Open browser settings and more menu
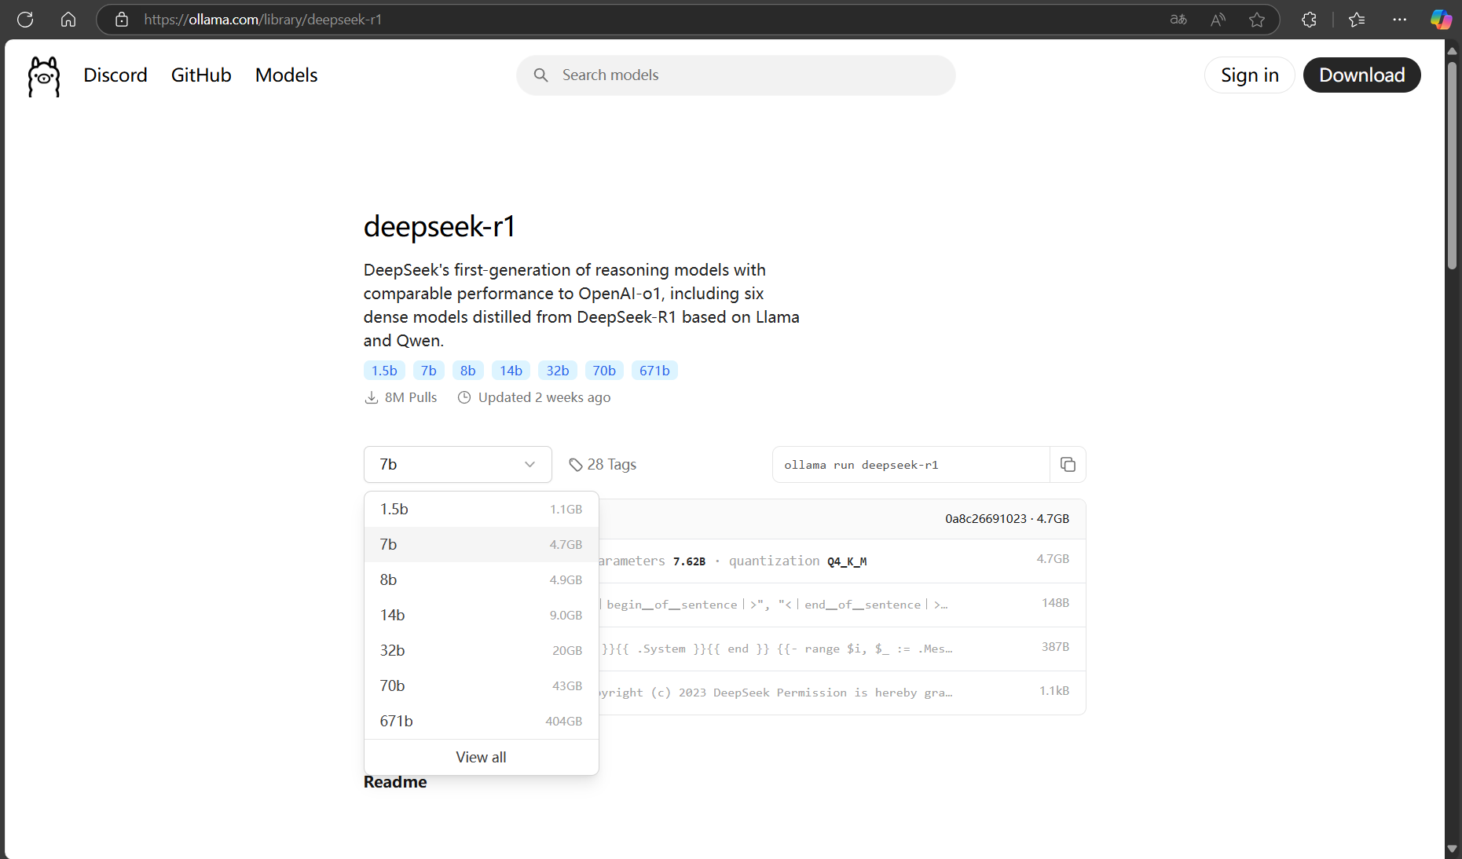 click(1400, 20)
